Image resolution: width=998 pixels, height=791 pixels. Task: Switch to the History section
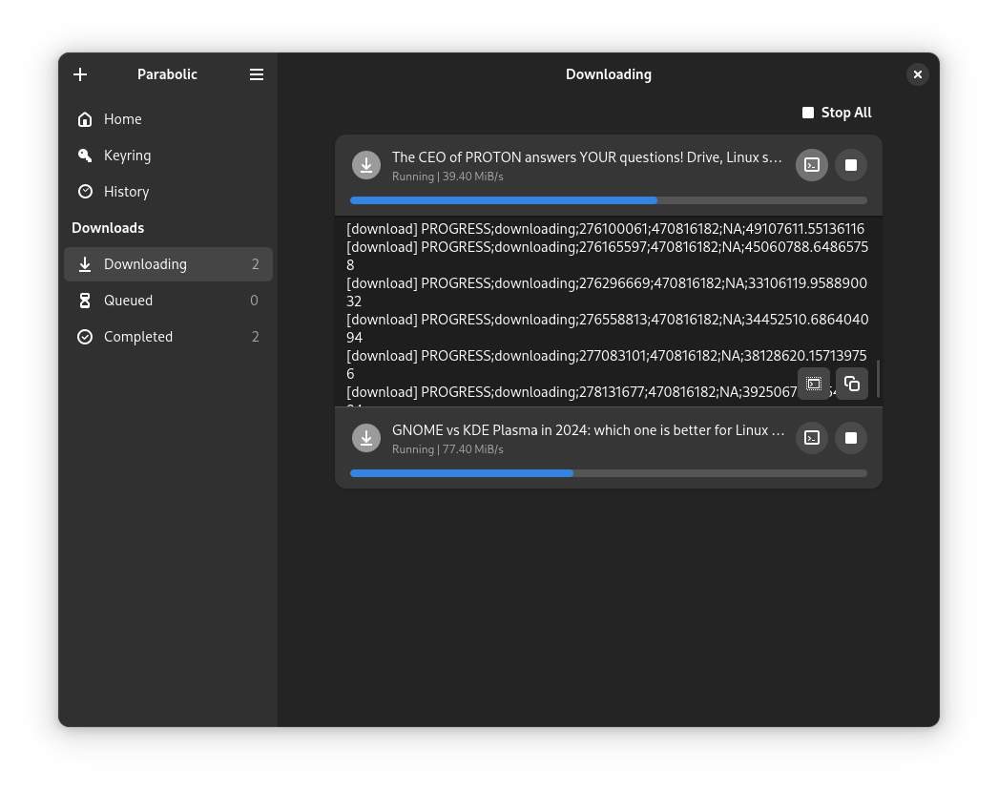tap(126, 191)
